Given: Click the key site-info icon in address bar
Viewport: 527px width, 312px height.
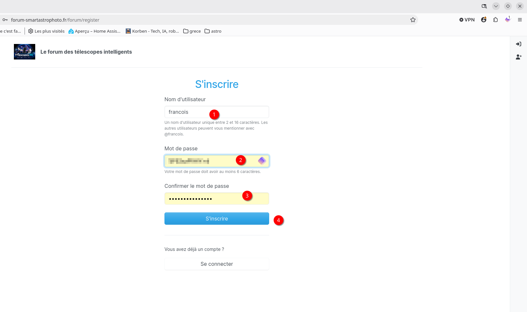Looking at the screenshot, I should [x=5, y=20].
